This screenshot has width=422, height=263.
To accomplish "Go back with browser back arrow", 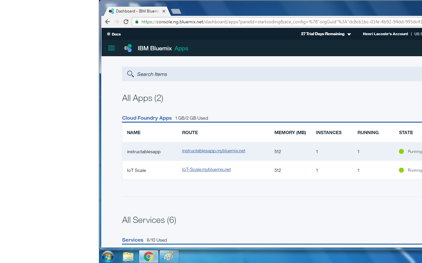I will [x=107, y=22].
